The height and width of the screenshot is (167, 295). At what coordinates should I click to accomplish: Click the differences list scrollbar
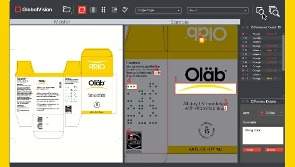tap(284, 53)
